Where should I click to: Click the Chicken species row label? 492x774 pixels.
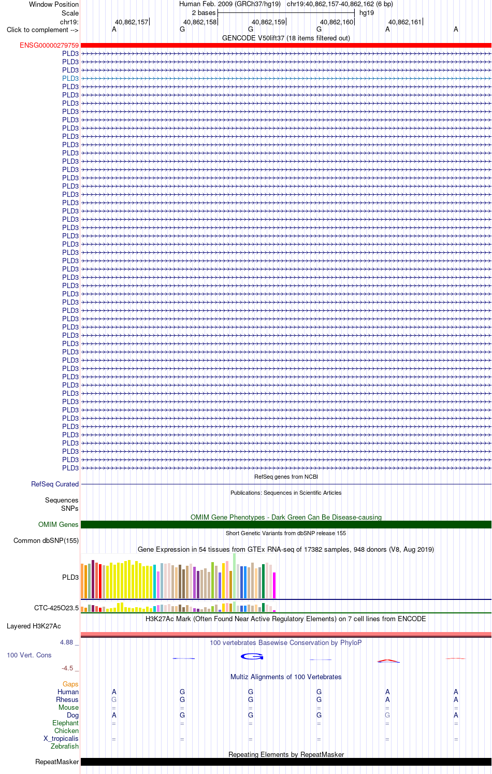pyautogui.click(x=66, y=731)
